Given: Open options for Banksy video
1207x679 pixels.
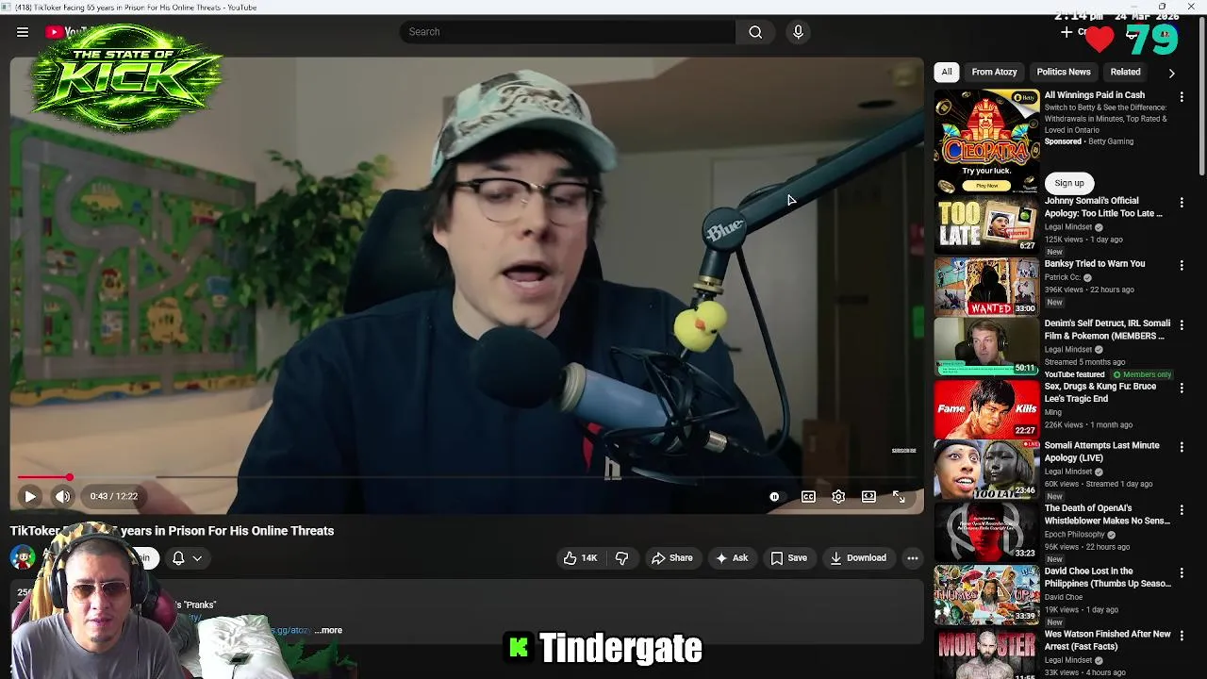Looking at the screenshot, I should [1181, 266].
